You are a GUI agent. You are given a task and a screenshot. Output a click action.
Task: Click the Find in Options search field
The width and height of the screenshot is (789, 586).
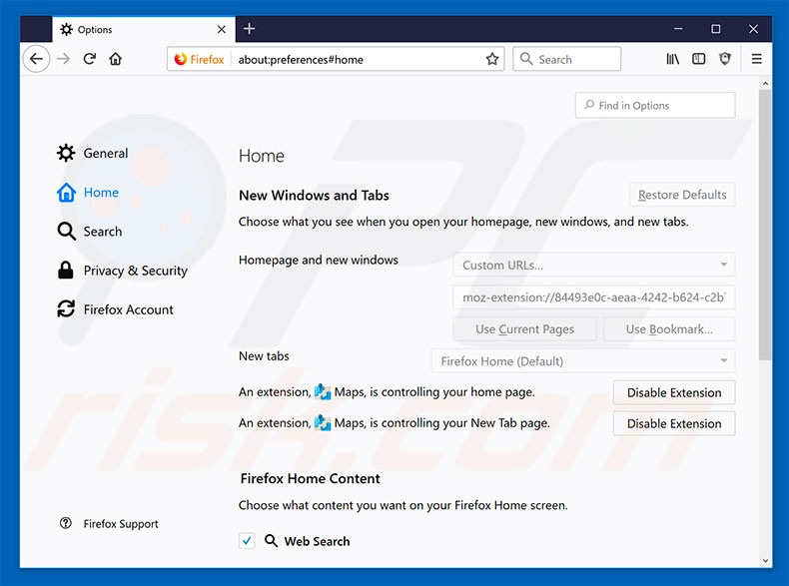655,106
